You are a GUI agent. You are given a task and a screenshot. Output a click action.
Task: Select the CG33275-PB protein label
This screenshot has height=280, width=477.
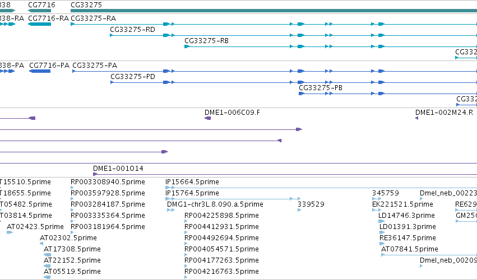click(x=321, y=88)
